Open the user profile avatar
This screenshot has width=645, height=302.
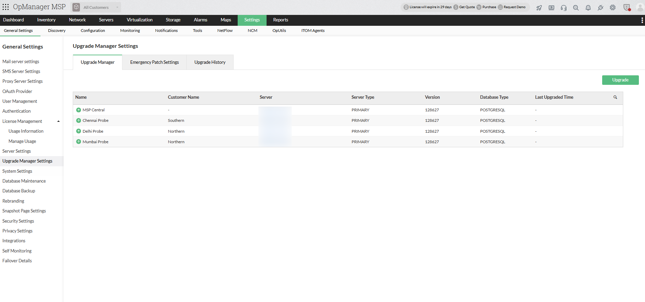pyautogui.click(x=640, y=7)
